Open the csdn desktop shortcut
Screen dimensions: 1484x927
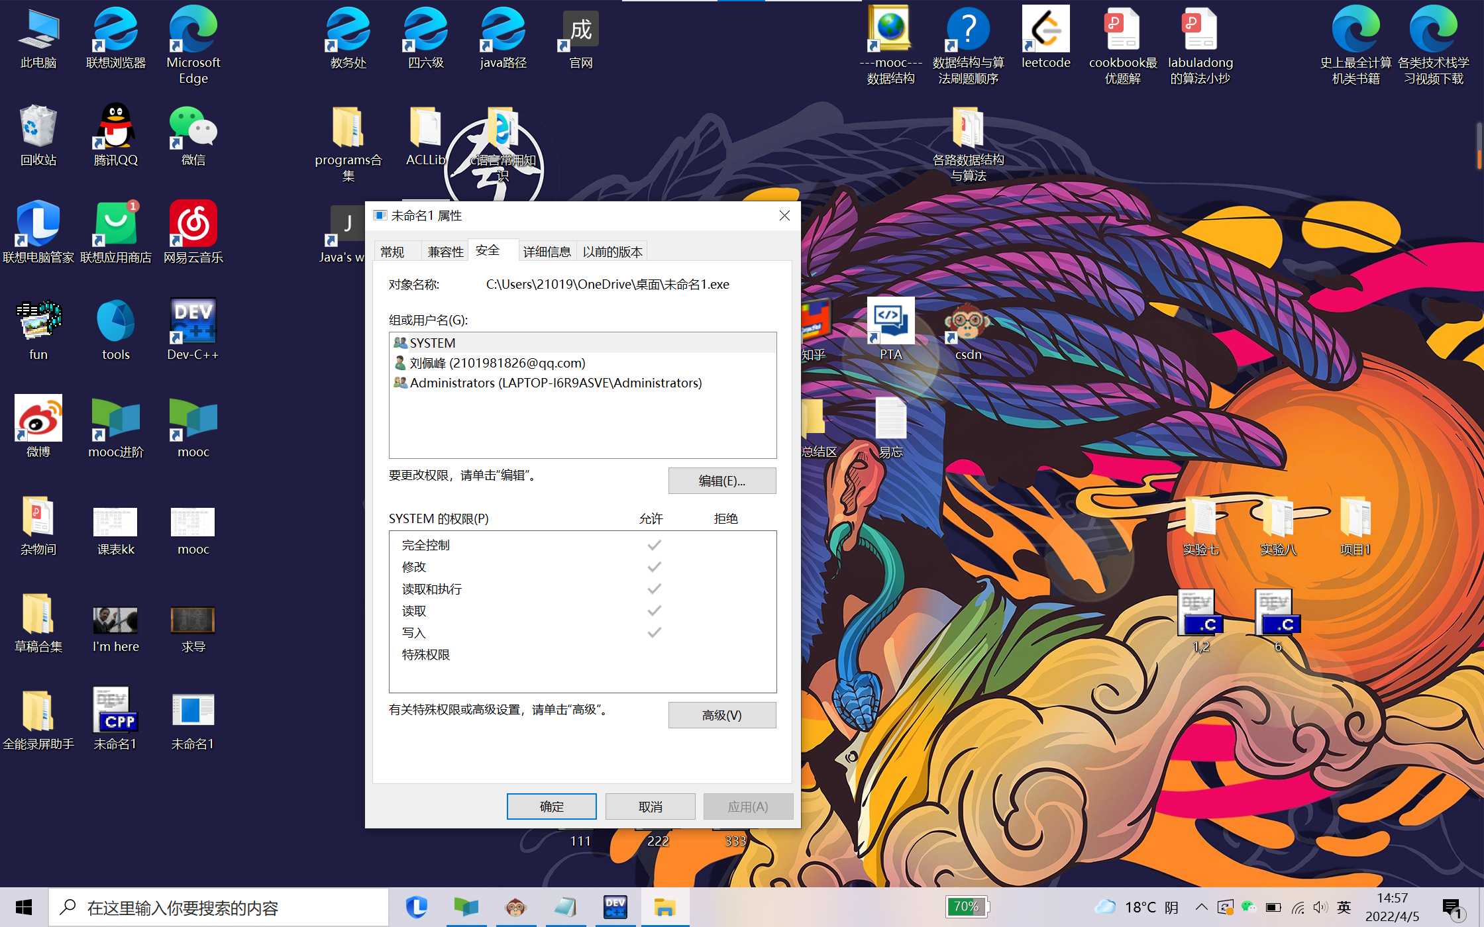coord(968,322)
